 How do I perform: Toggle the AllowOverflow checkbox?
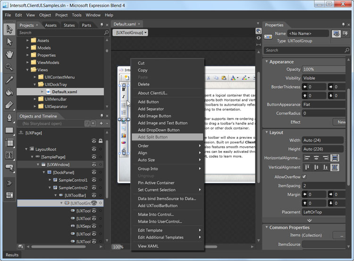tap(304, 177)
